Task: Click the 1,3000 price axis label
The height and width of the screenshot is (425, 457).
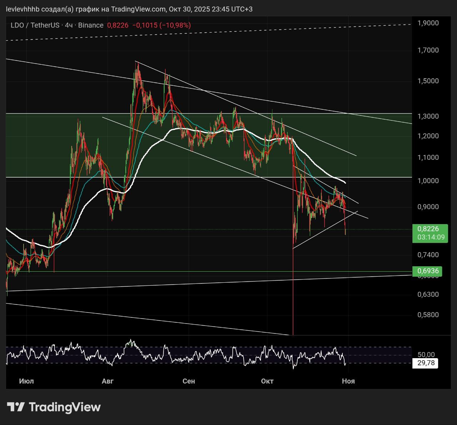Action: [x=428, y=117]
